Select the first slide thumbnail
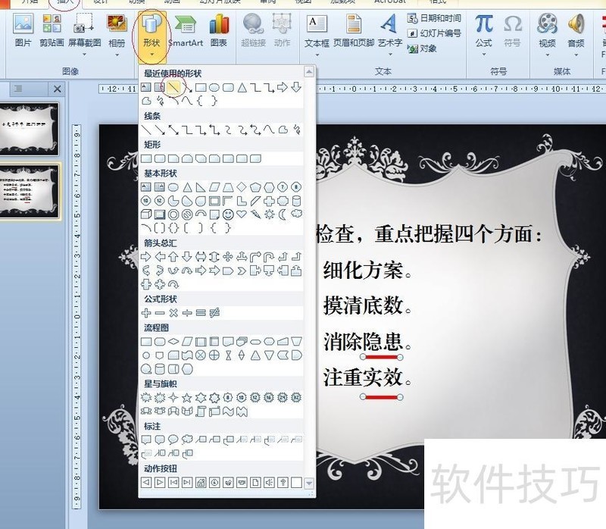The image size is (606, 529). coord(30,129)
